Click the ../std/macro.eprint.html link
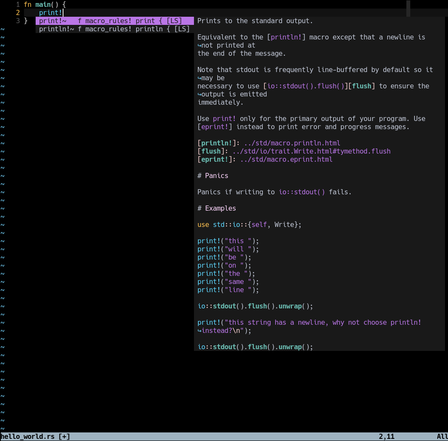The width and height of the screenshot is (448, 441). pos(286,160)
